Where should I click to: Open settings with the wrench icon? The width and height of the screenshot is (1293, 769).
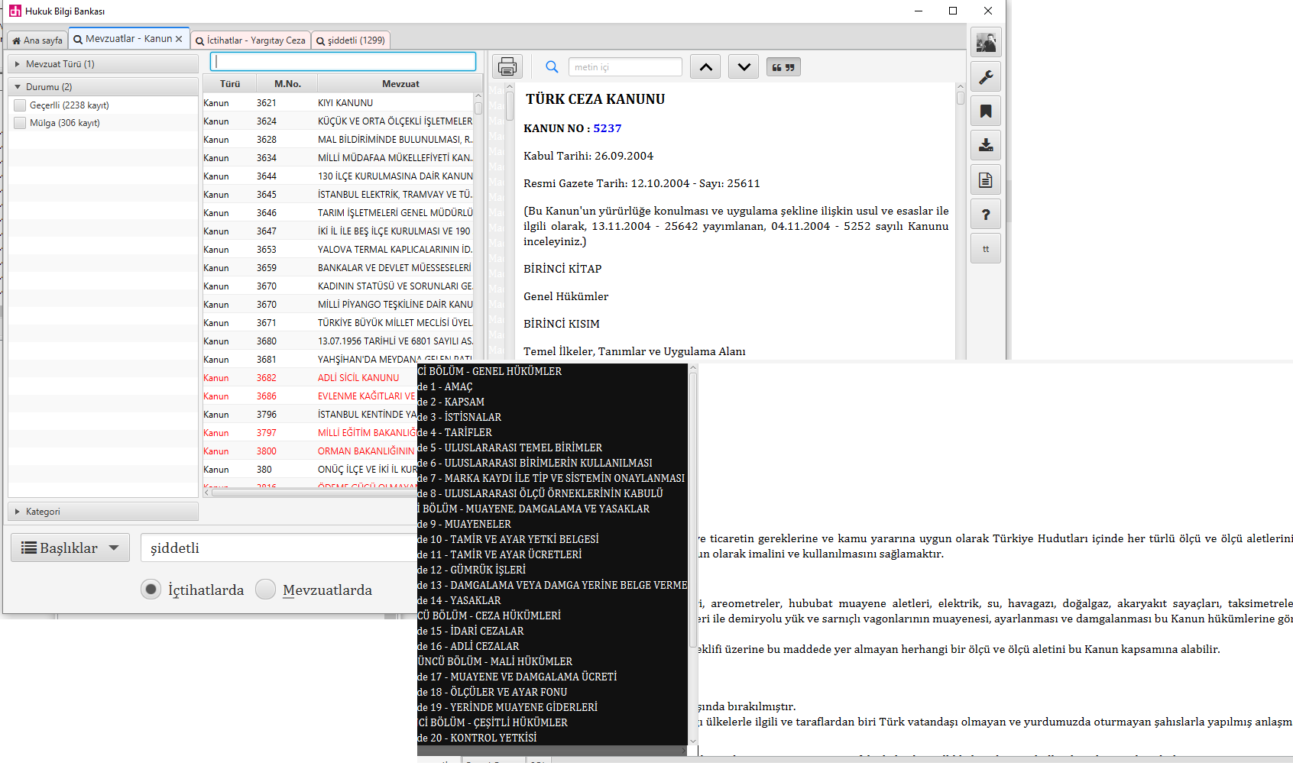pyautogui.click(x=986, y=77)
